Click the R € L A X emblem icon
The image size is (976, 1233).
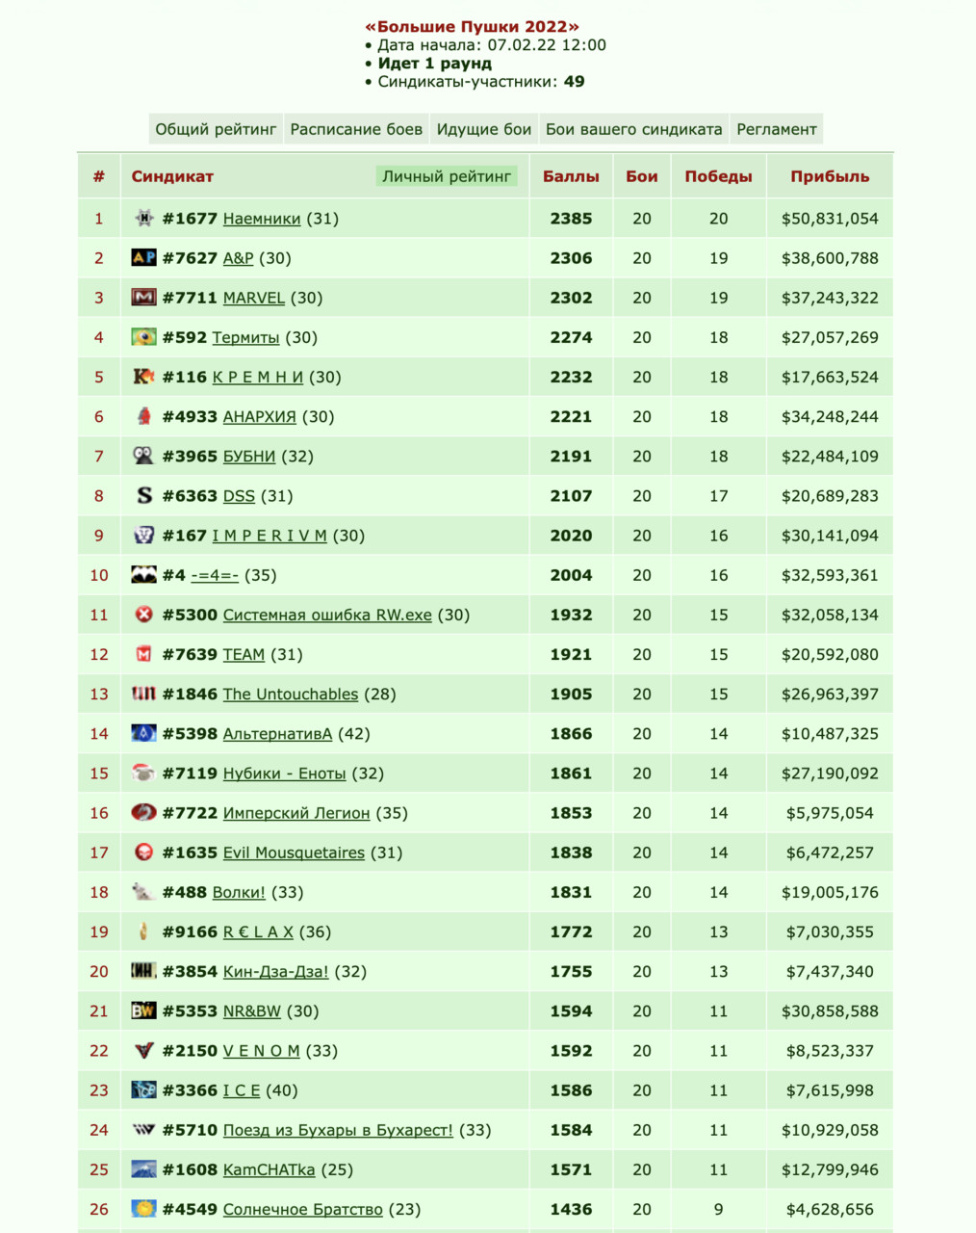click(x=143, y=931)
